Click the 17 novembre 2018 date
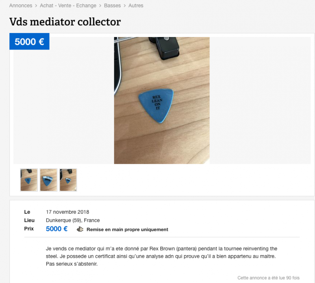Screen dimensions: 315x283 click(67, 212)
